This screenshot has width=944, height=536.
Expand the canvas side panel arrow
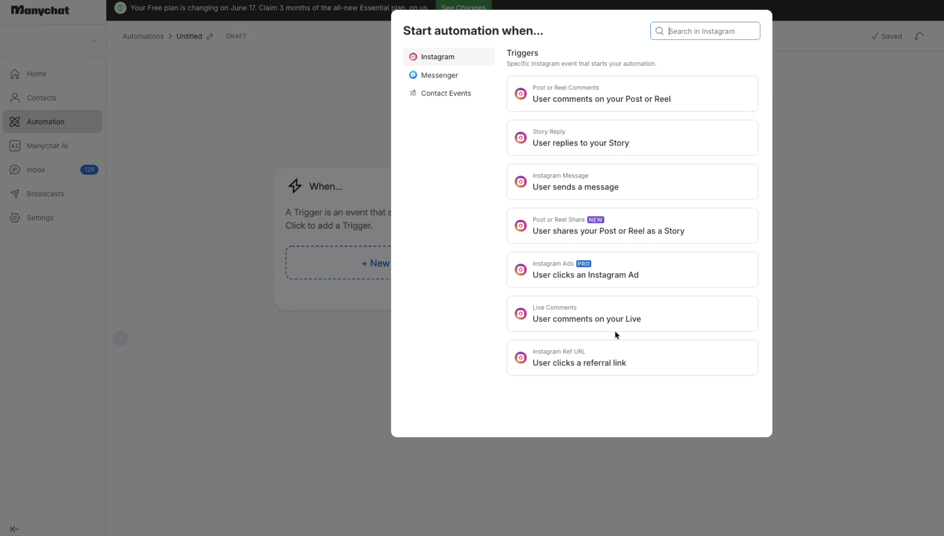pos(121,338)
